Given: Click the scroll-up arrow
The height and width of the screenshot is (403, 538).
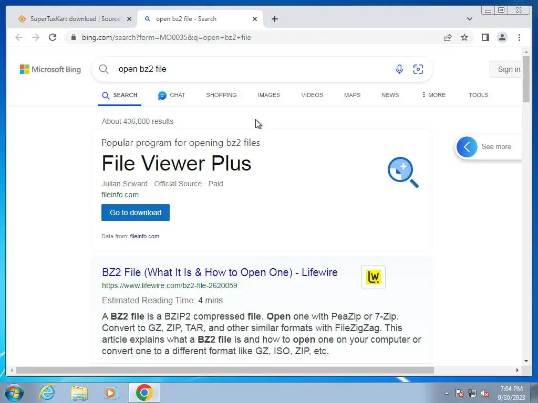Looking at the screenshot, I should coord(526,52).
